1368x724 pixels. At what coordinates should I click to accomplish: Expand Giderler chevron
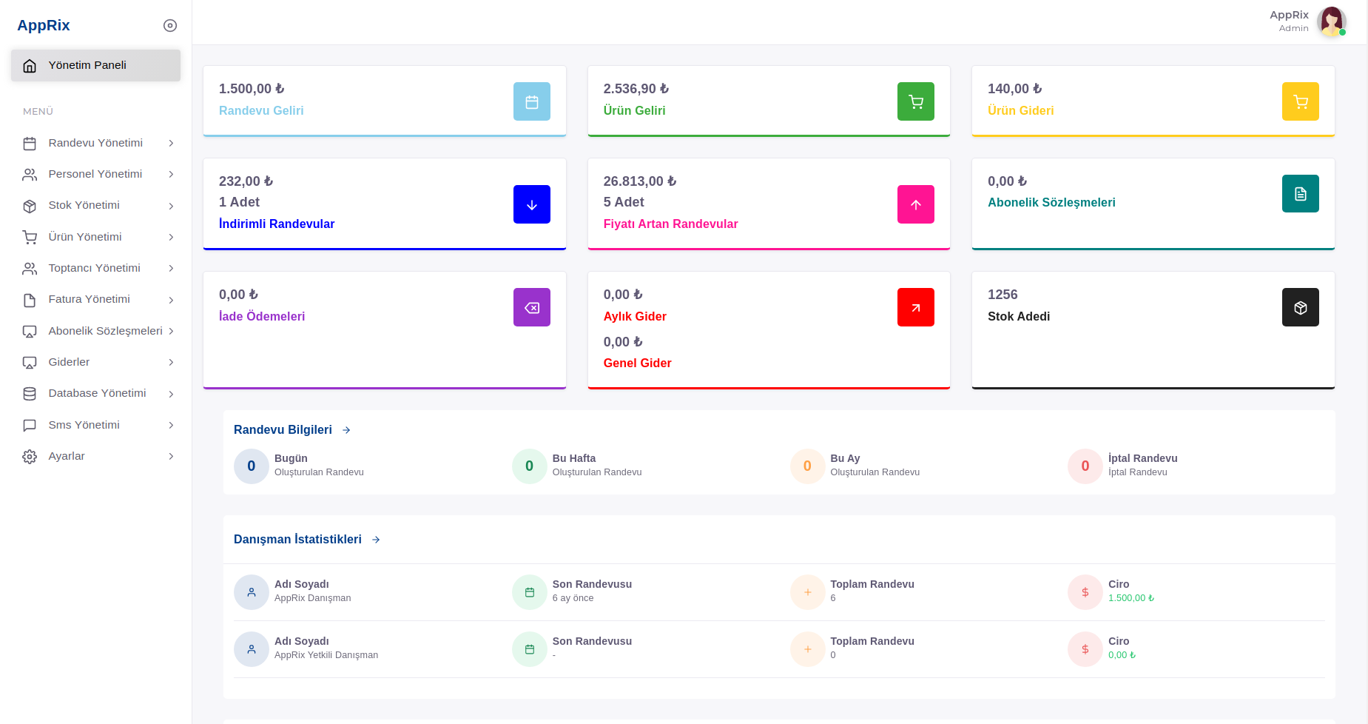pos(171,362)
